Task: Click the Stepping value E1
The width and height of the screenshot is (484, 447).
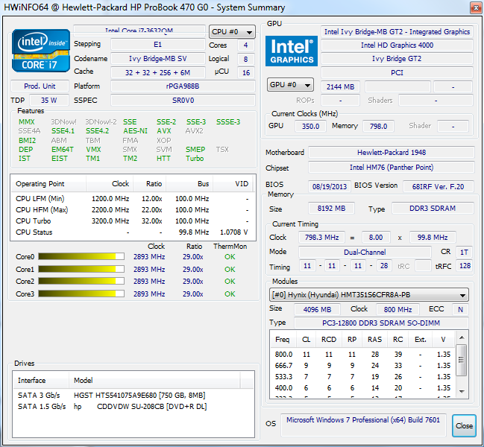Action: pyautogui.click(x=158, y=45)
